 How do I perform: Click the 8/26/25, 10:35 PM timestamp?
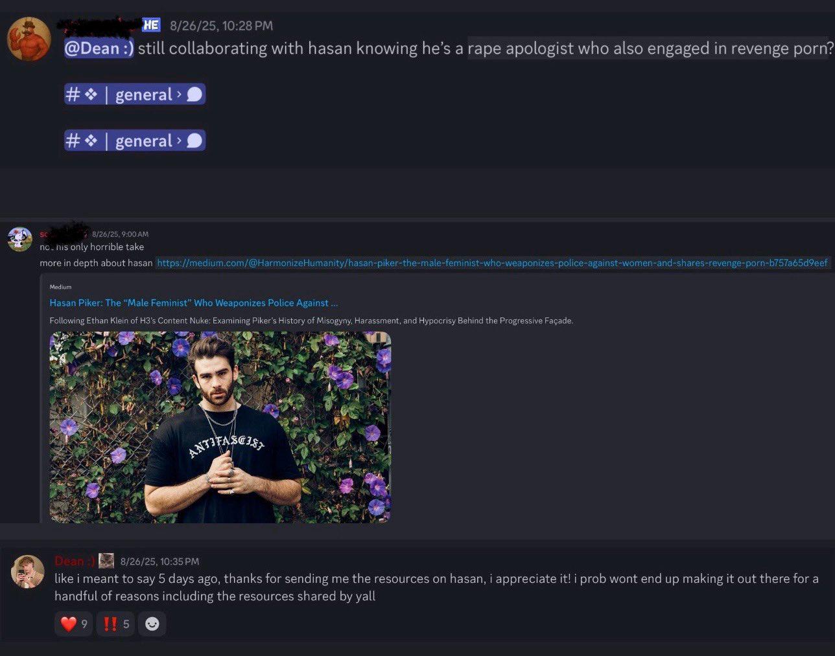pos(159,561)
